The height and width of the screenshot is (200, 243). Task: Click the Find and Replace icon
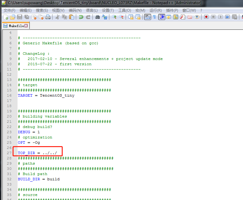pos(105,17)
